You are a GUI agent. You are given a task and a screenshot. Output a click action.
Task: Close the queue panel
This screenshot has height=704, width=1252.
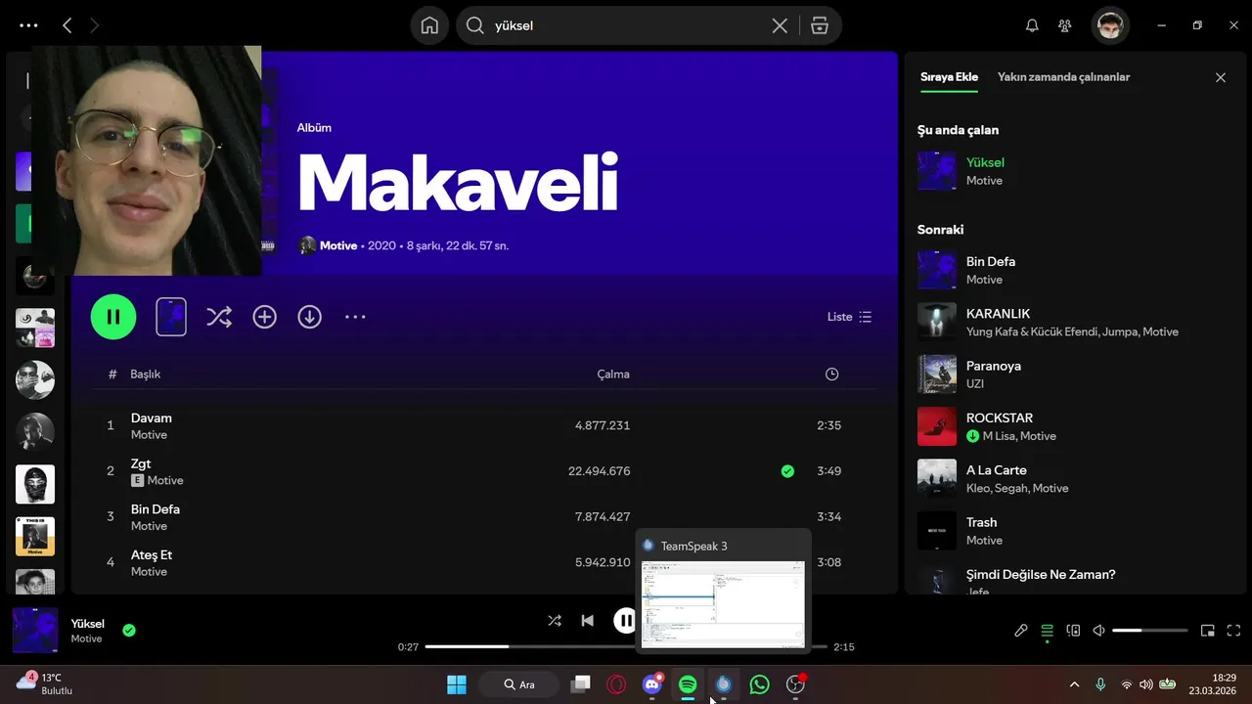pos(1220,77)
